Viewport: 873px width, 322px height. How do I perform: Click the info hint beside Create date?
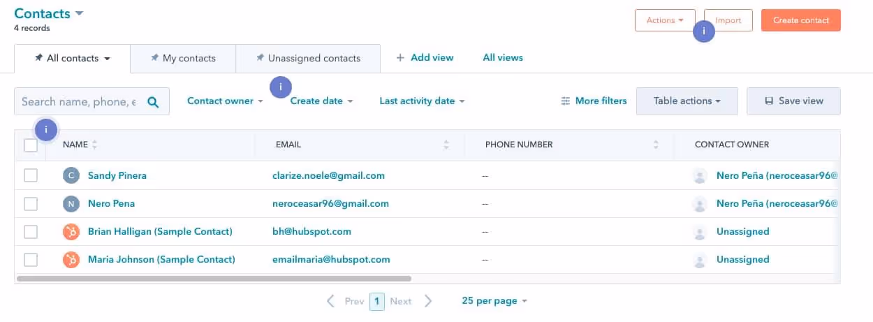coord(280,87)
